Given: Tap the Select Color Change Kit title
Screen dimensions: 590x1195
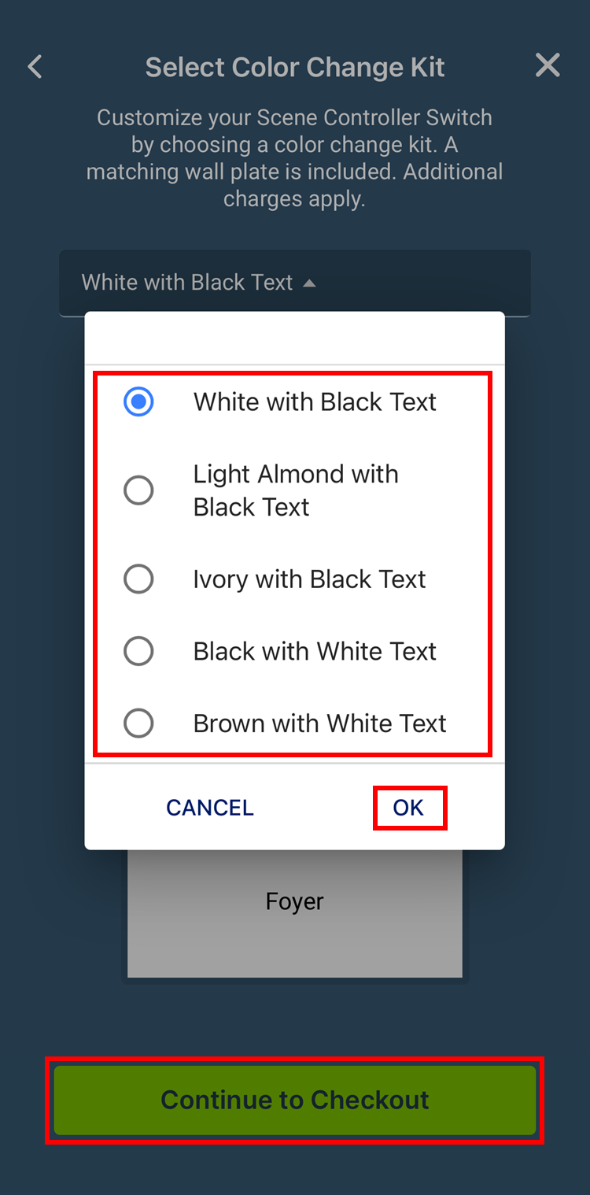Looking at the screenshot, I should click(x=295, y=67).
